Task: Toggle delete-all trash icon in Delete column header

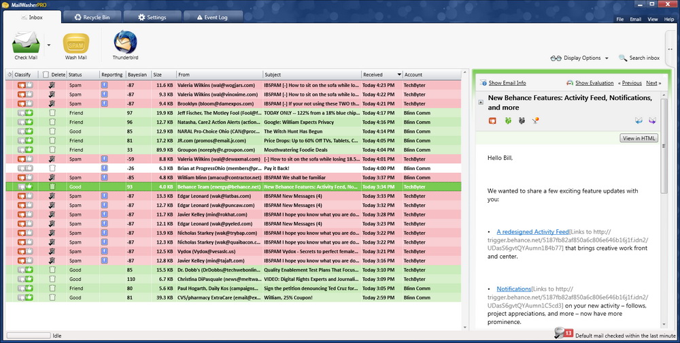Action: 46,75
